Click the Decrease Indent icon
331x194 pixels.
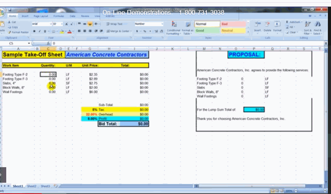96,31
